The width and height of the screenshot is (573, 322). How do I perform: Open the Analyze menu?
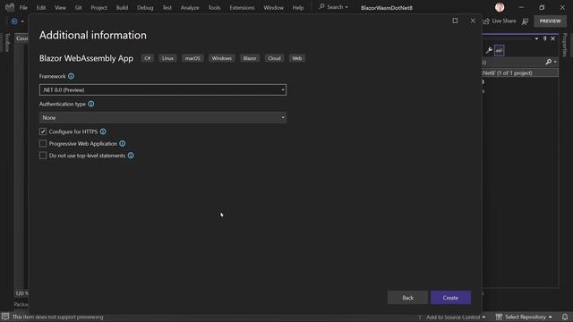pyautogui.click(x=190, y=7)
